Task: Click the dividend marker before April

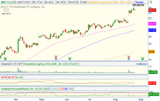Action: click(x=5, y=59)
